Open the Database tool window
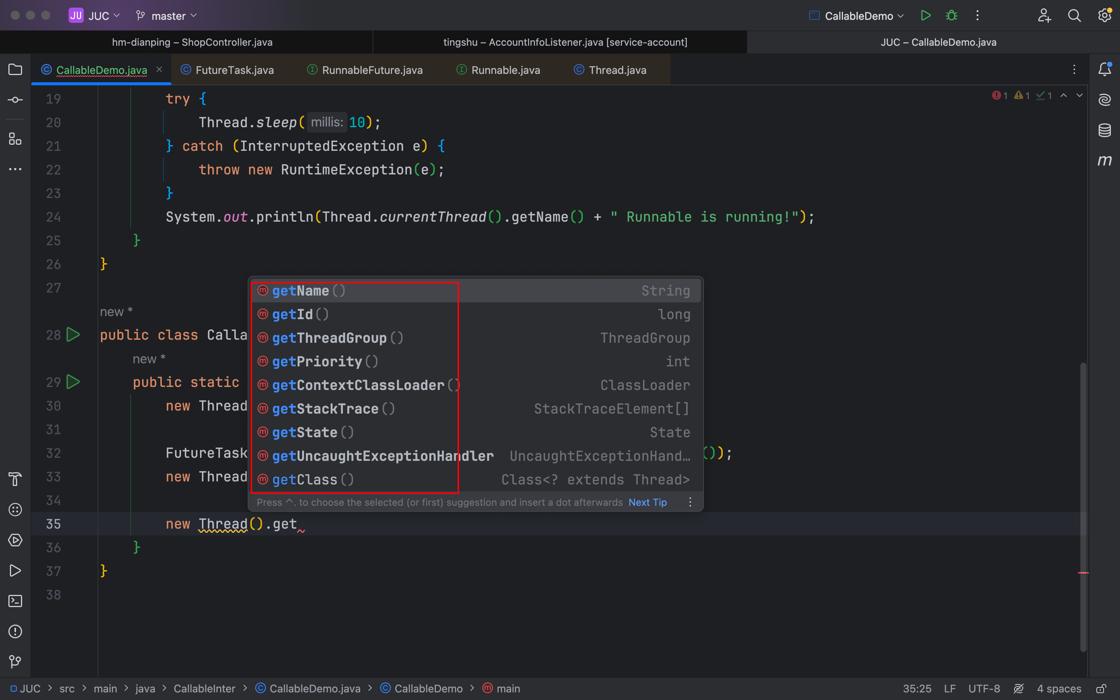The width and height of the screenshot is (1120, 700). coord(1105,130)
